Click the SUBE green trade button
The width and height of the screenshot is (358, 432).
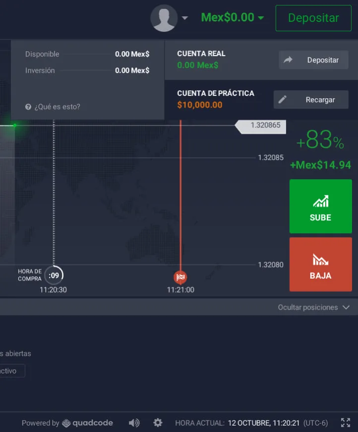[320, 206]
